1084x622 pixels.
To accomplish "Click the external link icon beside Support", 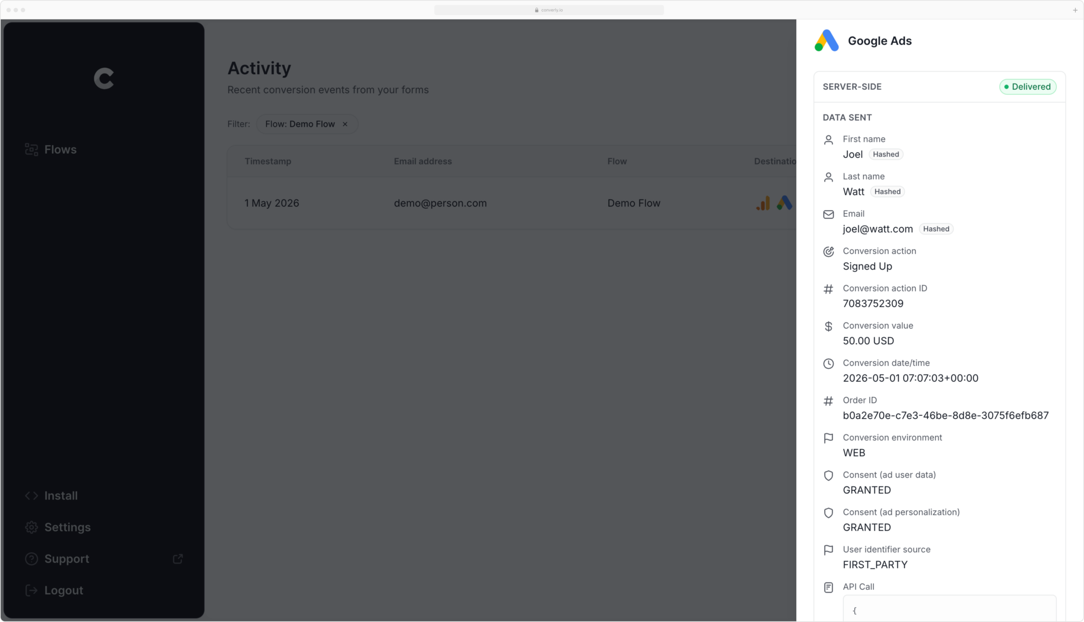I will click(178, 559).
